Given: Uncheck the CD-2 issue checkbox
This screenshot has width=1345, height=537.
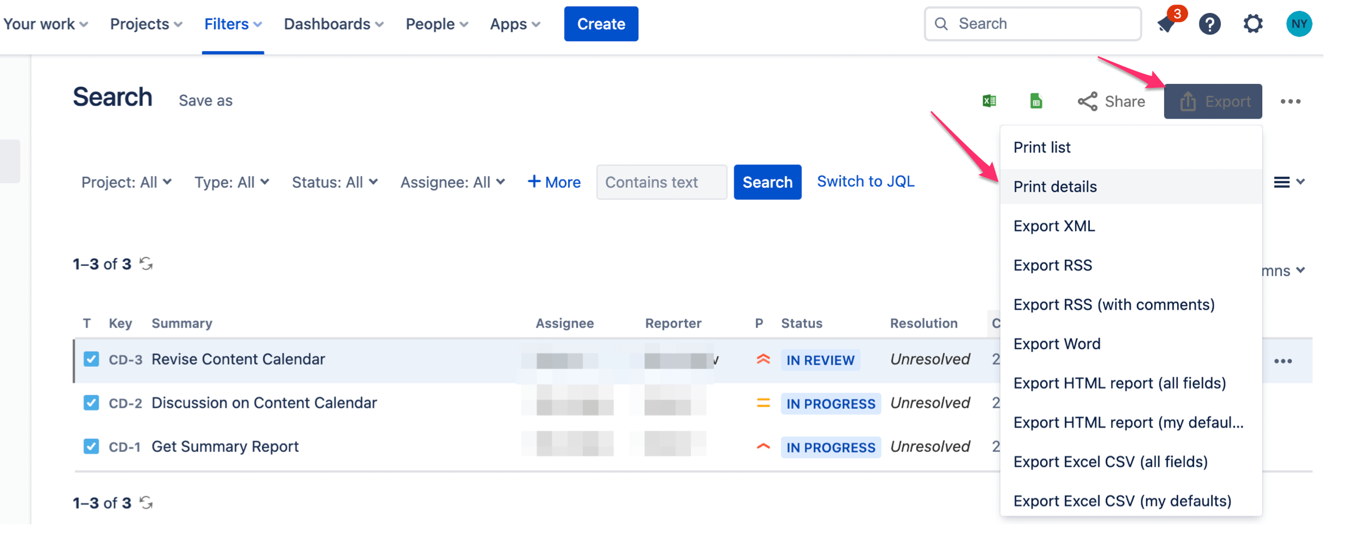Looking at the screenshot, I should pyautogui.click(x=91, y=403).
